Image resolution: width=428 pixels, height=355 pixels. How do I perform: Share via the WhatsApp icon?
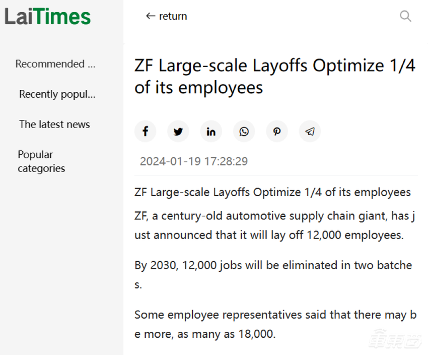244,132
